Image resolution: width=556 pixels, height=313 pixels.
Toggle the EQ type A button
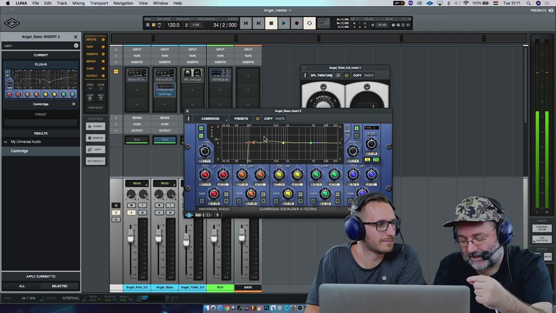(x=367, y=160)
